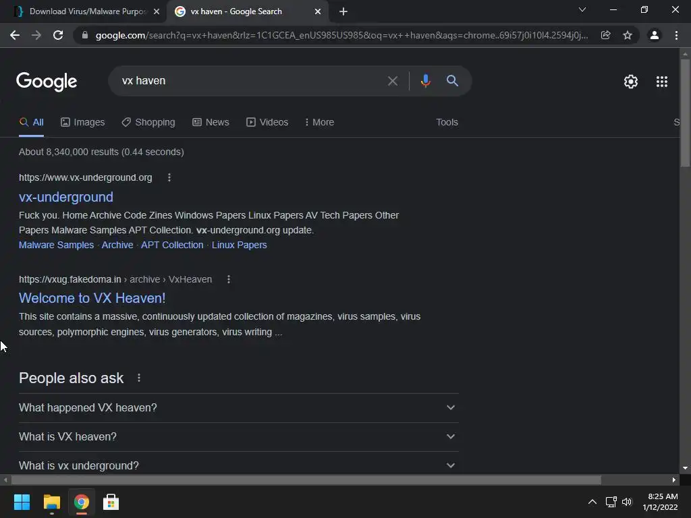The height and width of the screenshot is (518, 691).
Task: Switch to Images results
Action: coord(83,123)
